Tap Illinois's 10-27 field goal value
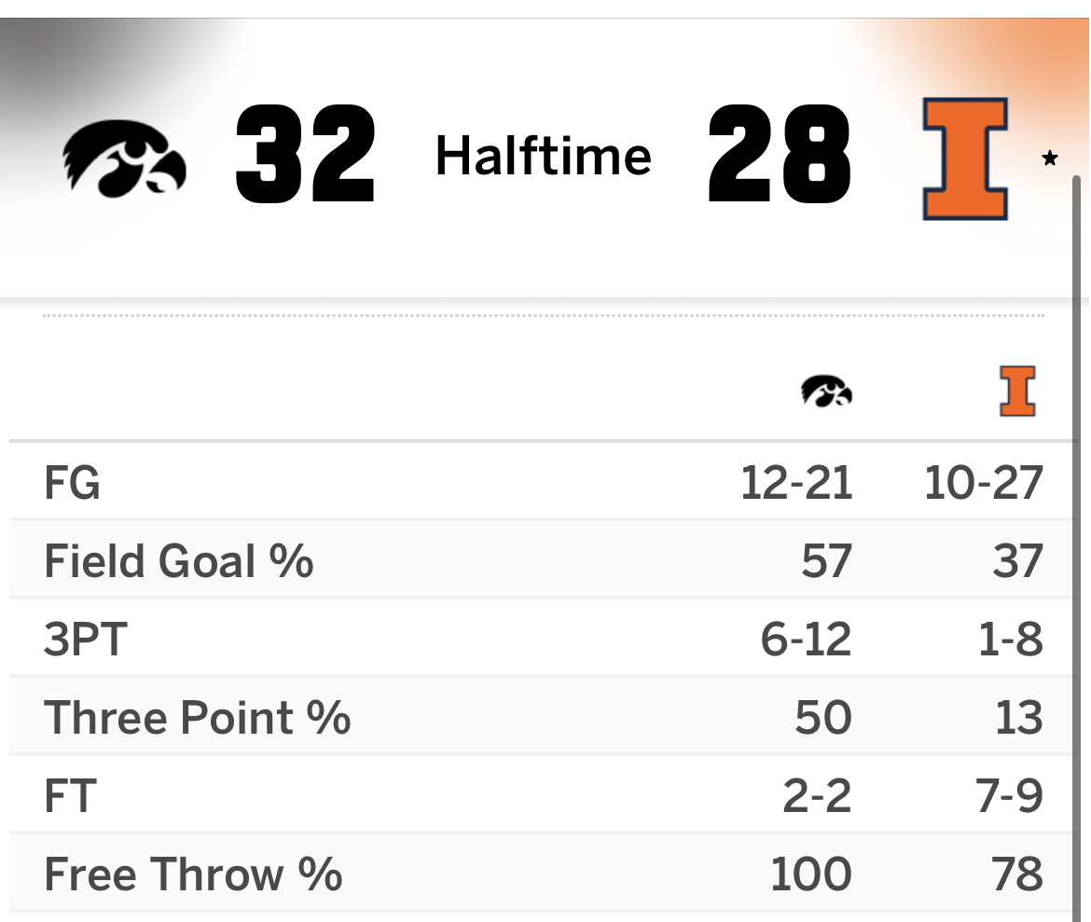 click(984, 483)
